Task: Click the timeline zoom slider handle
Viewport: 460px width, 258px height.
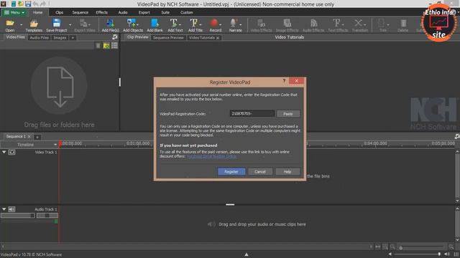Action: point(401,248)
